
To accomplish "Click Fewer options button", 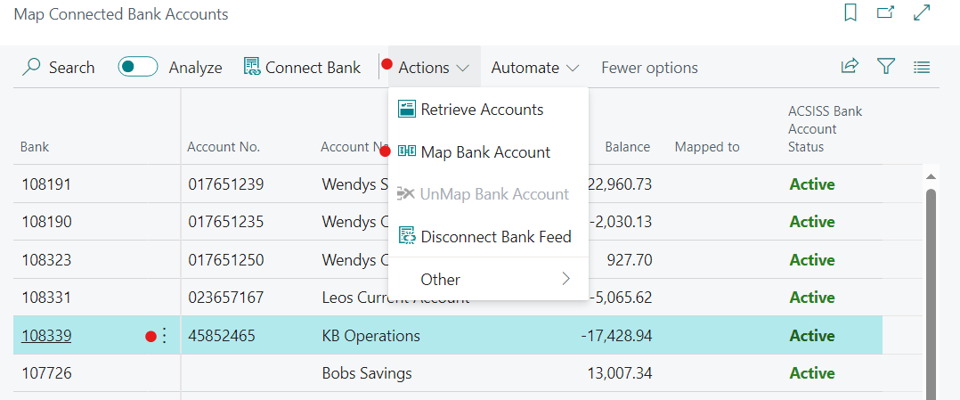I will [x=649, y=68].
